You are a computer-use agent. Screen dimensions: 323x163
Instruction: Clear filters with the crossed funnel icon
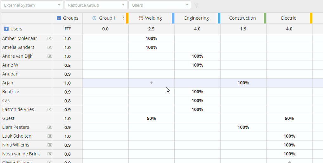click(196, 5)
